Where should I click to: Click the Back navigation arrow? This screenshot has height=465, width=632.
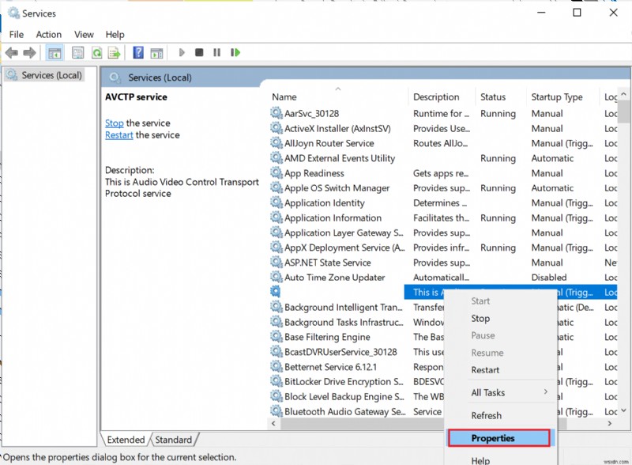pos(13,52)
